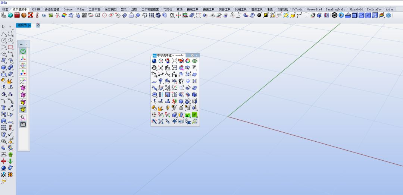Select the ellipse tool in left sidebar

click(10, 40)
